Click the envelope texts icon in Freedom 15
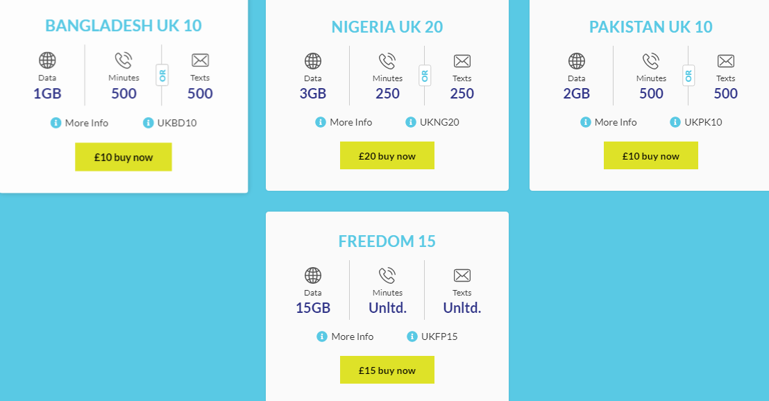Image resolution: width=769 pixels, height=401 pixels. [x=462, y=275]
